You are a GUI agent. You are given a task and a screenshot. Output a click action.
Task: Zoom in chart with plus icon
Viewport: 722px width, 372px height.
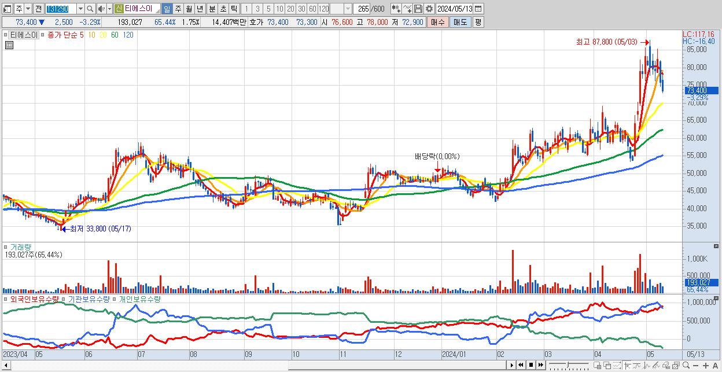(x=705, y=365)
